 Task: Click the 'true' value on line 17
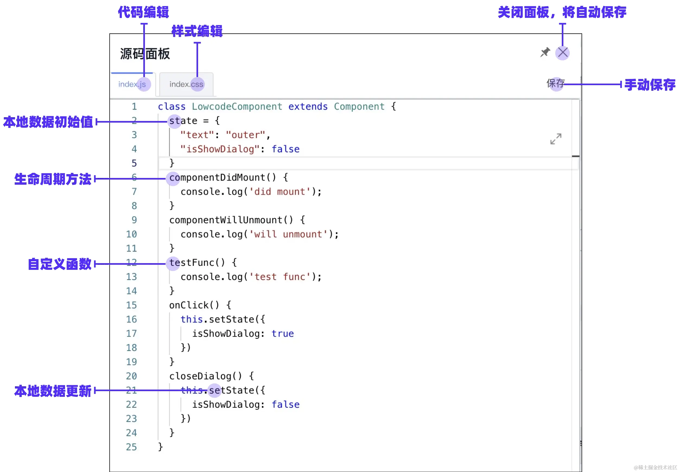pyautogui.click(x=283, y=334)
